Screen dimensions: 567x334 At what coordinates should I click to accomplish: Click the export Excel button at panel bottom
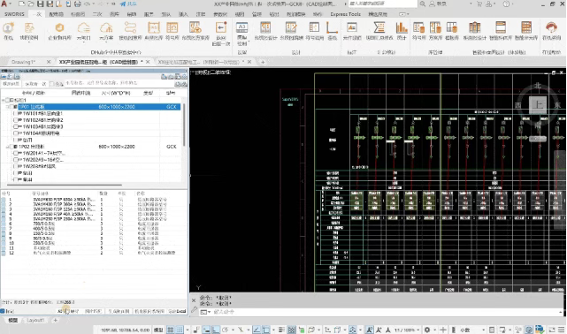pos(177,311)
